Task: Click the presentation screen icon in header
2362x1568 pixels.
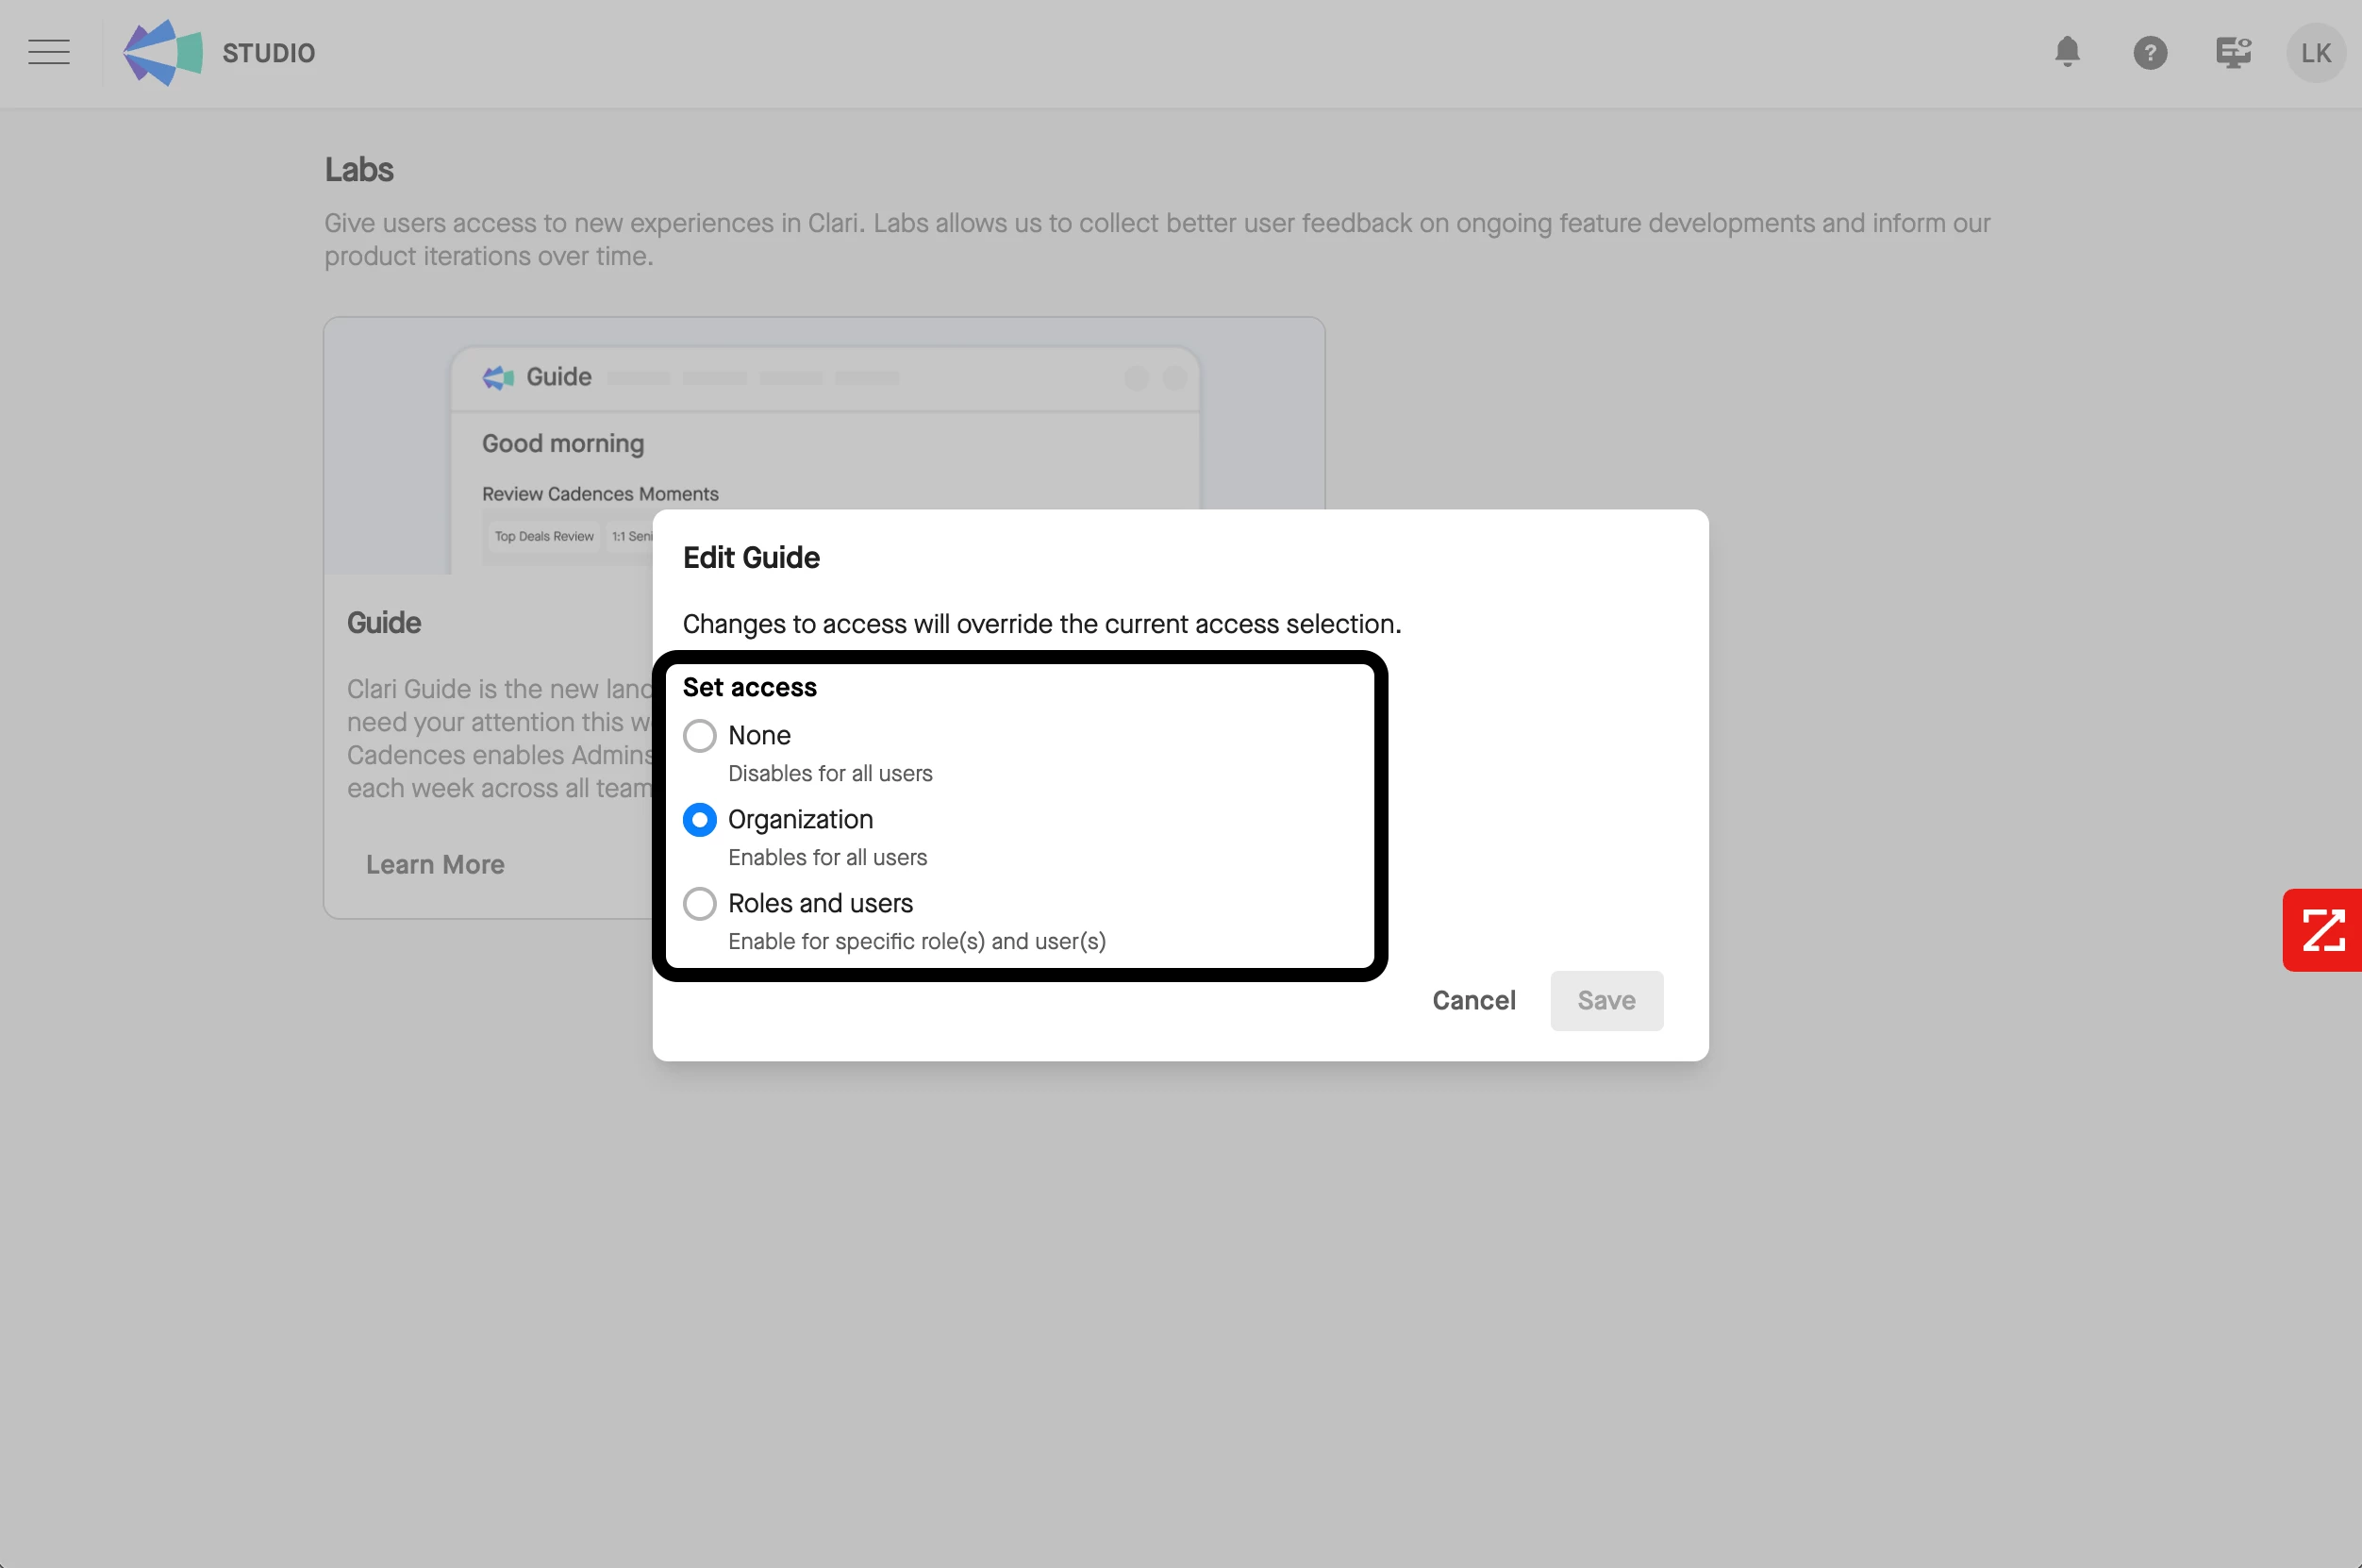Action: click(x=2232, y=52)
